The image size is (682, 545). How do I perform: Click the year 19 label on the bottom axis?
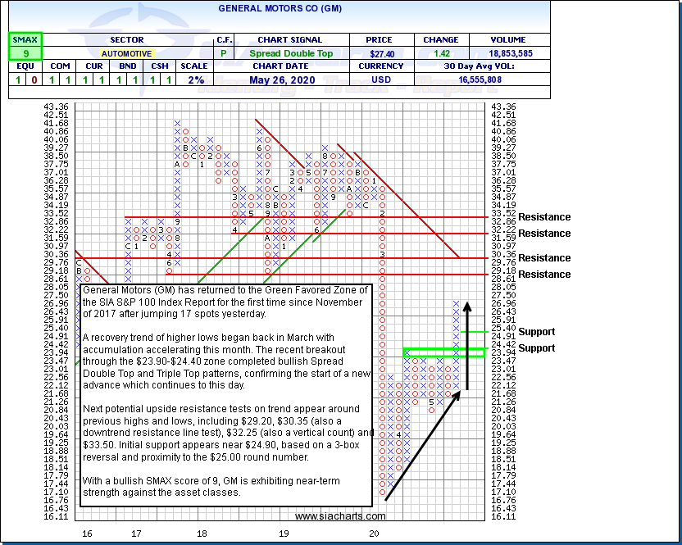pyautogui.click(x=283, y=534)
